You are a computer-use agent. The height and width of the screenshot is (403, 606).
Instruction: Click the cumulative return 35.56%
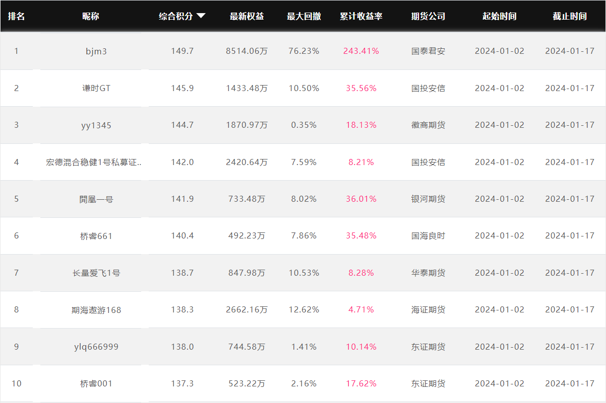[361, 88]
